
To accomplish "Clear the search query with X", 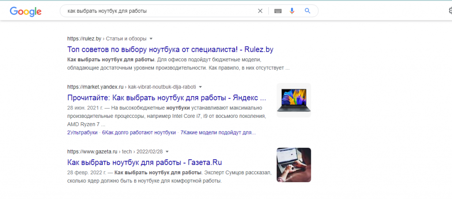I will pyautogui.click(x=260, y=11).
